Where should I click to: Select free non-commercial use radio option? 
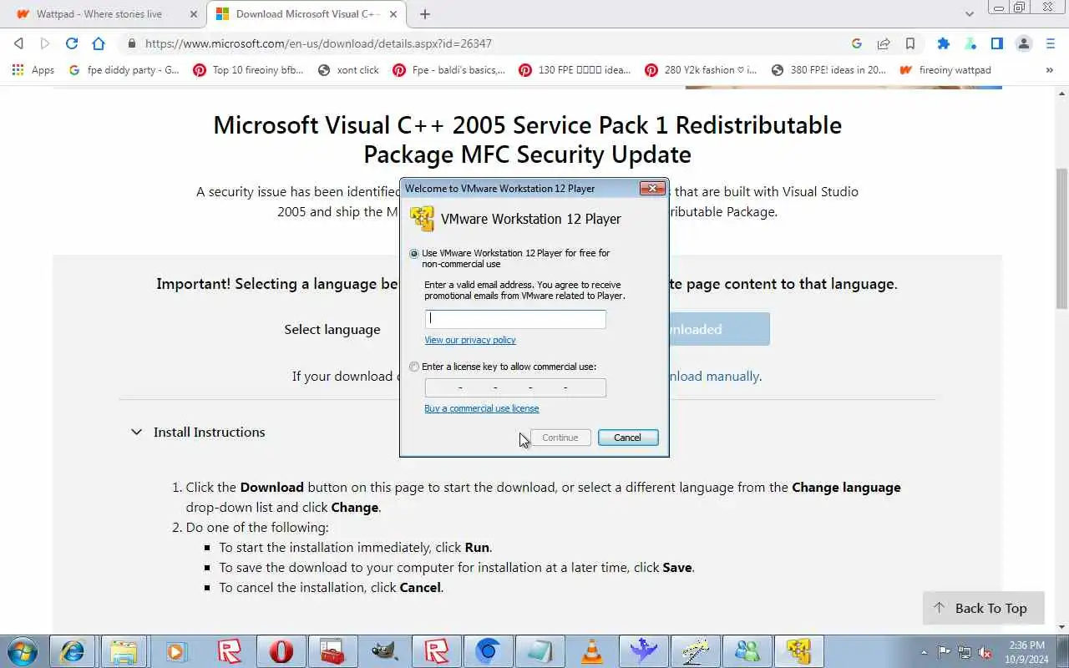[x=414, y=254]
